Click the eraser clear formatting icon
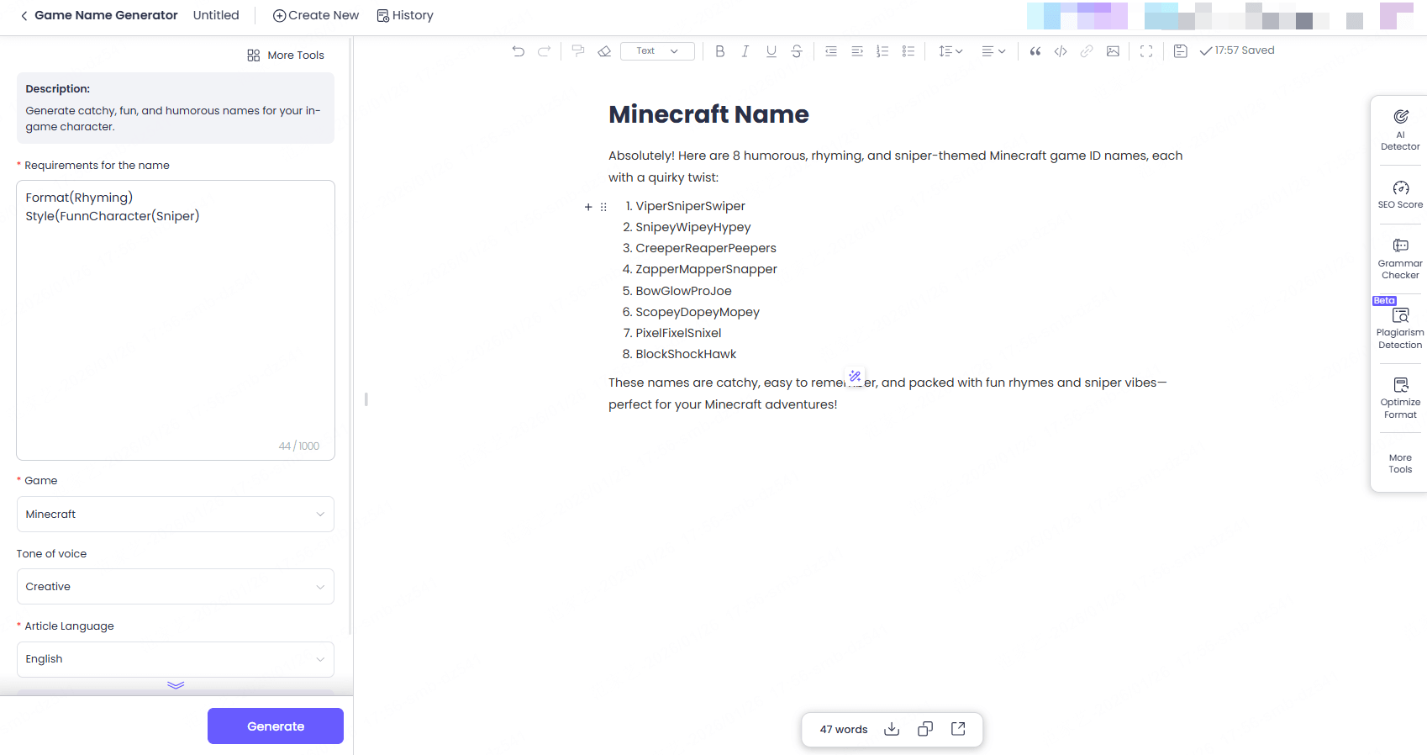Screen dimensions: 1427x755 coord(604,51)
